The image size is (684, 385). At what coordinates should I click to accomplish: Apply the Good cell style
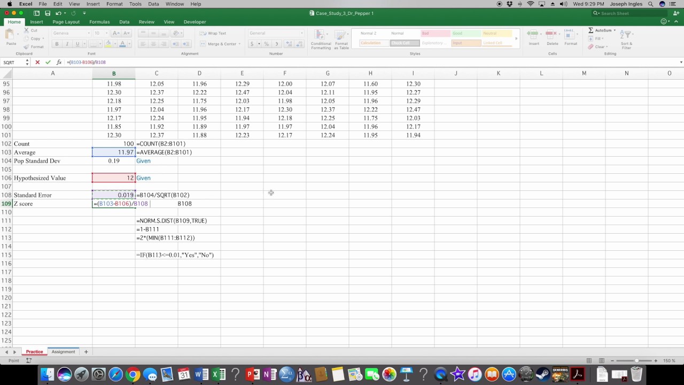coord(465,33)
